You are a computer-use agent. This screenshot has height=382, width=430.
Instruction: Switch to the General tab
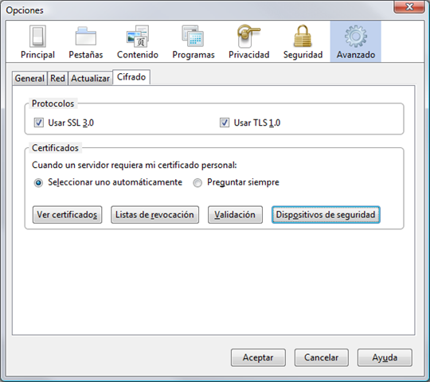[x=29, y=78]
